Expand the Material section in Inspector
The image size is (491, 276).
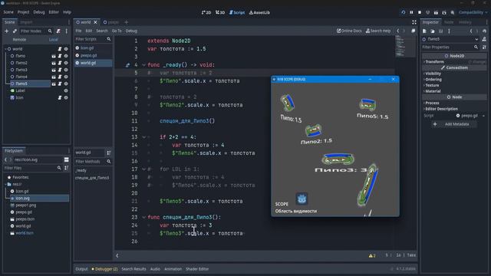point(433,91)
